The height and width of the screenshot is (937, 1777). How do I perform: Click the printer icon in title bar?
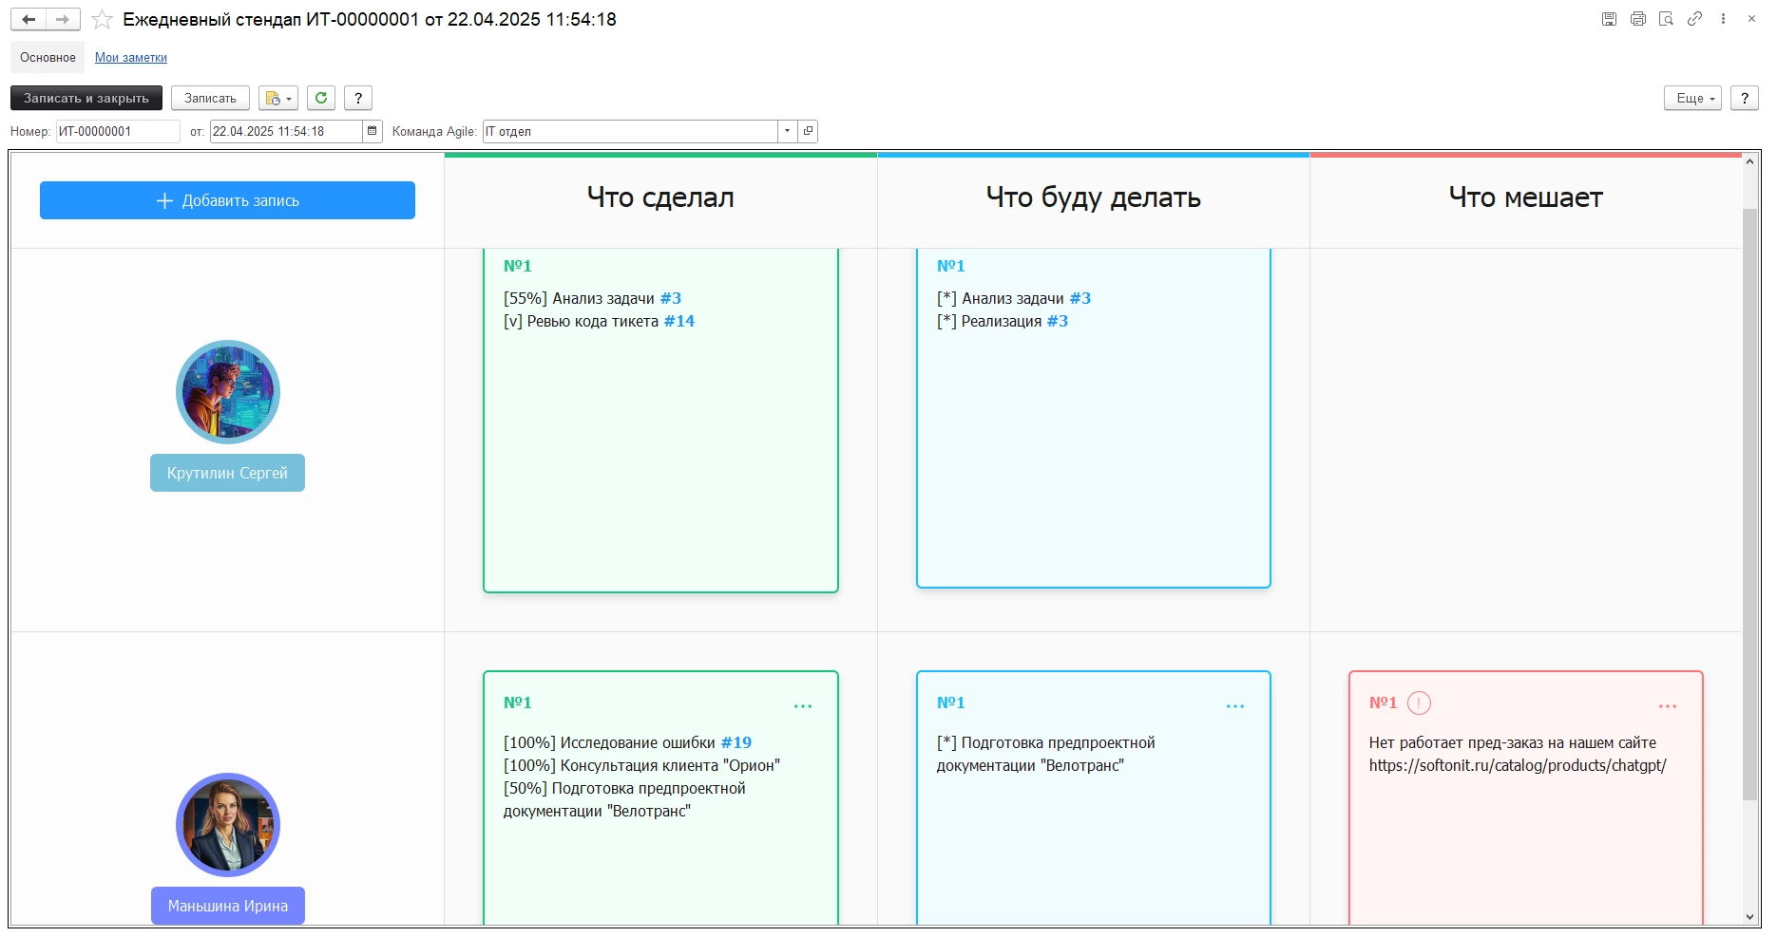[x=1637, y=19]
